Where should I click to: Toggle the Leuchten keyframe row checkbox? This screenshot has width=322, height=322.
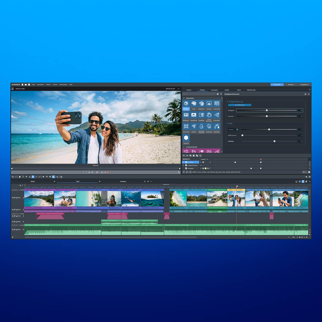tap(186, 162)
